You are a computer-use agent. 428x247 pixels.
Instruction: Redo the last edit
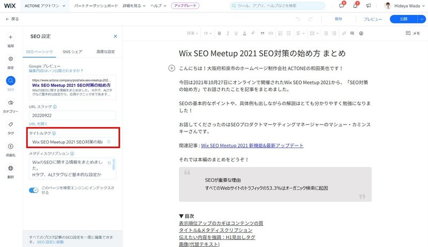(x=310, y=19)
